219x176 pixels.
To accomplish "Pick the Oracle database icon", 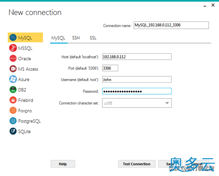I will (x=13, y=58).
